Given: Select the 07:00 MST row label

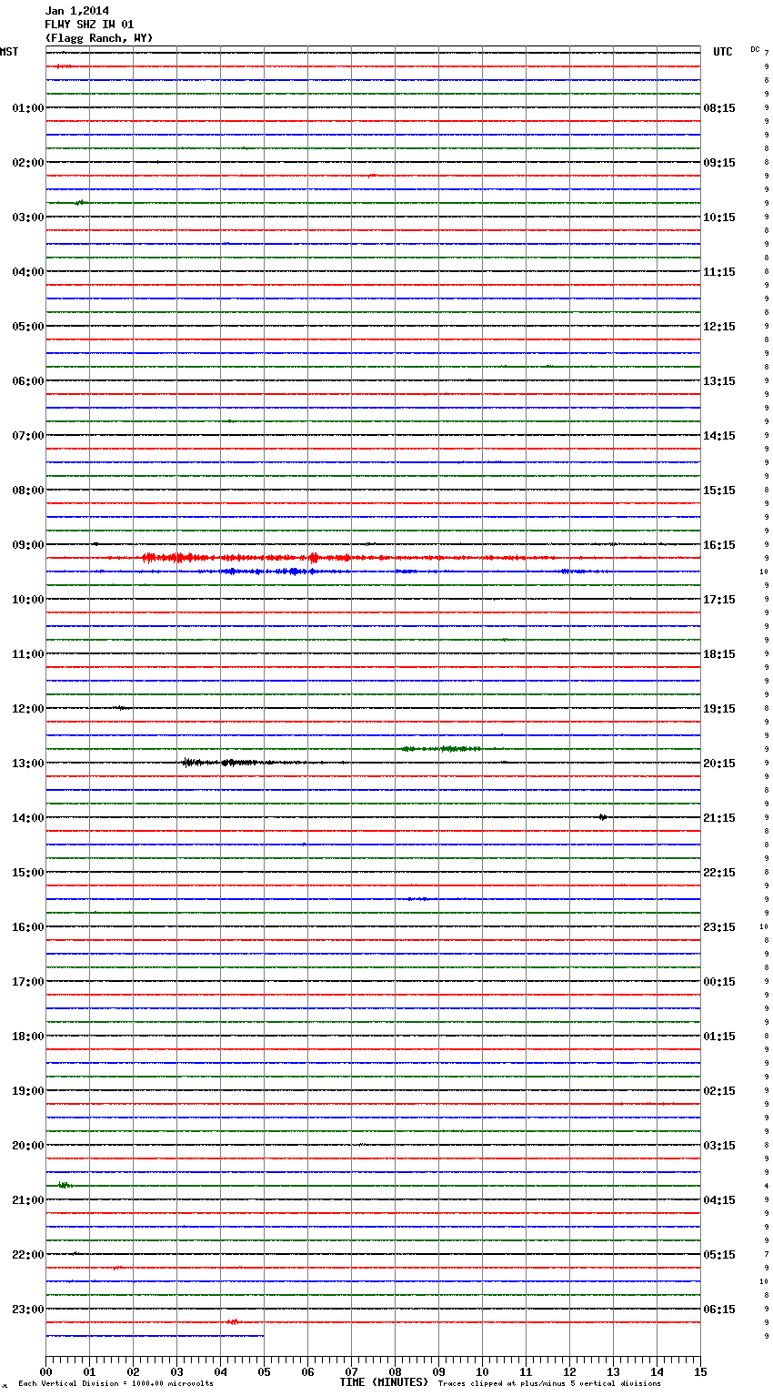Looking at the screenshot, I should [x=28, y=436].
